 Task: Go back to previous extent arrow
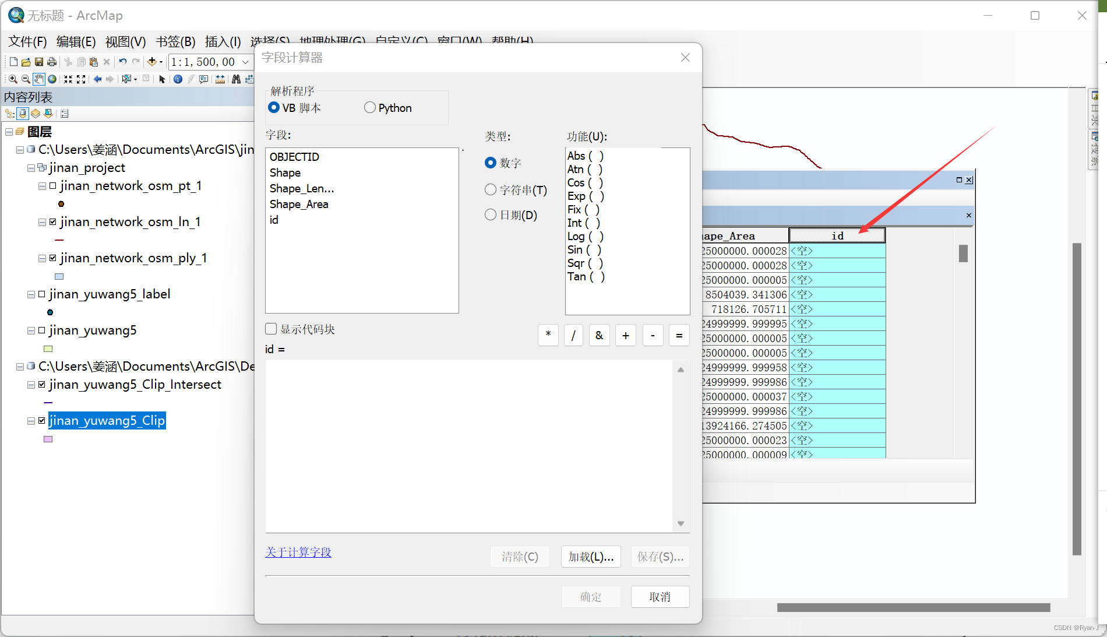(x=97, y=79)
